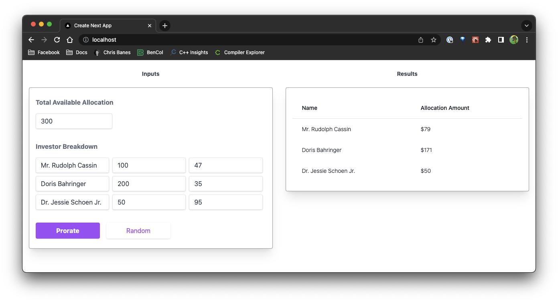Click the Inputs heading
This screenshot has height=302, width=558.
pyautogui.click(x=151, y=74)
